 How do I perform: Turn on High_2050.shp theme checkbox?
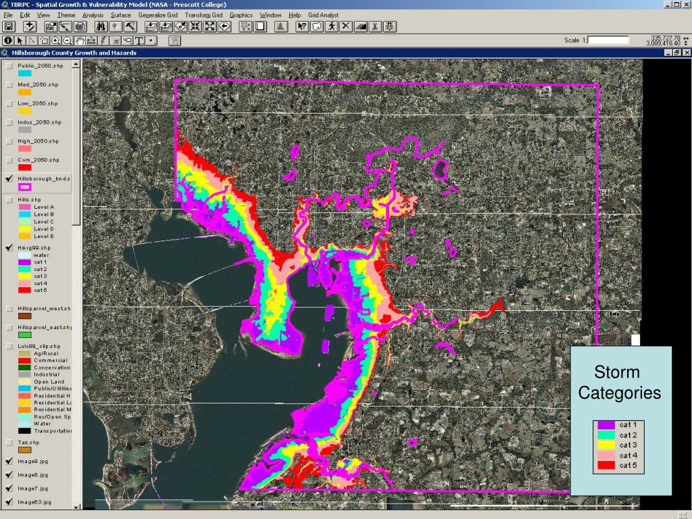point(9,142)
